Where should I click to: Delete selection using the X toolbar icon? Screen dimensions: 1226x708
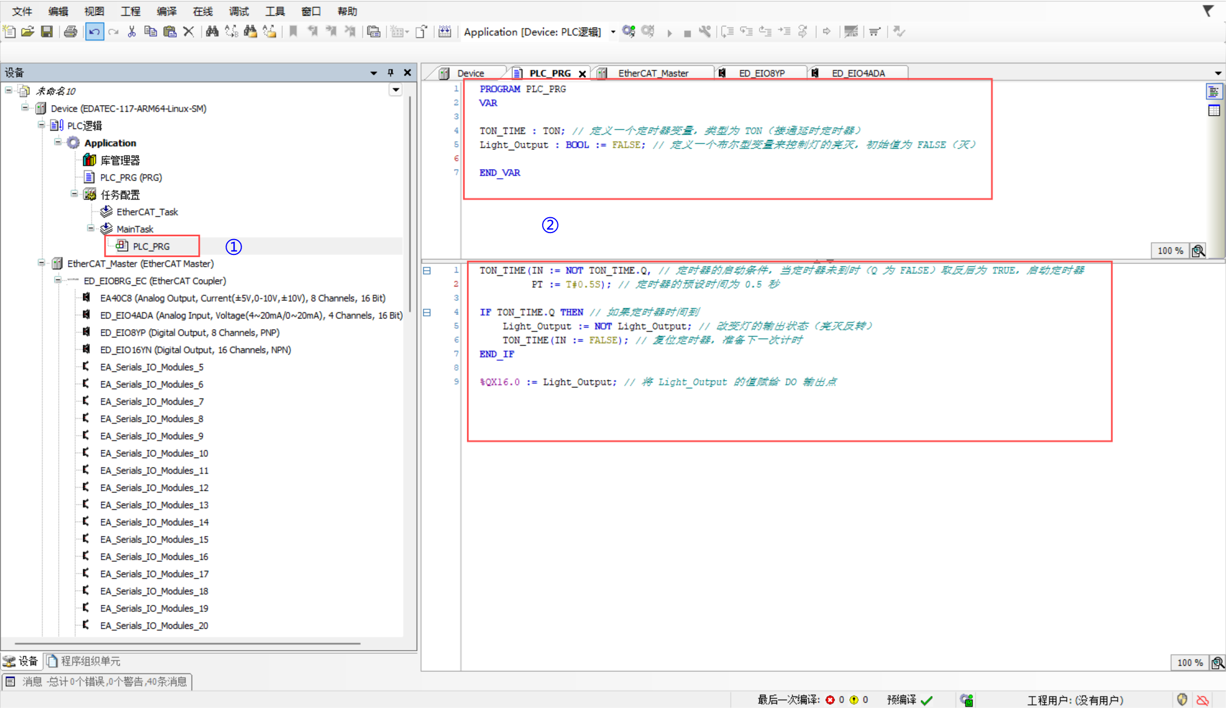coord(188,32)
